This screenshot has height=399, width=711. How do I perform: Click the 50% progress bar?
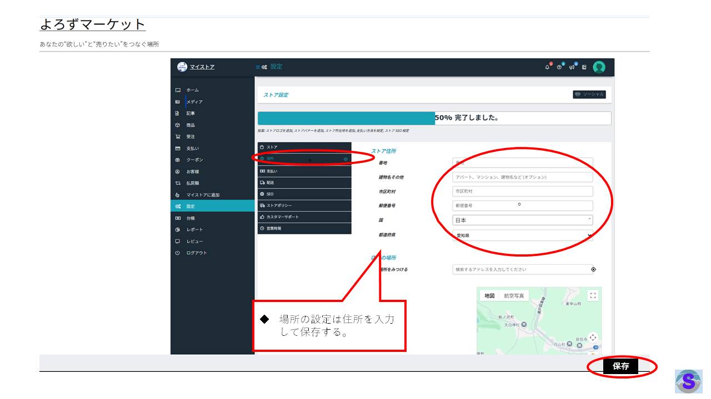[x=434, y=118]
